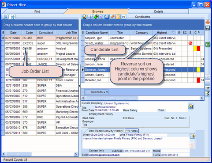Click the Johnson Systems Inc. company field
212x163 pixels.
145,103
